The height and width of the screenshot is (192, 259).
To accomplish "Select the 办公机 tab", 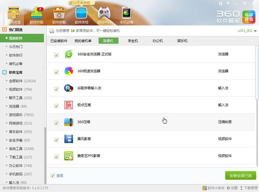I will [157, 41].
